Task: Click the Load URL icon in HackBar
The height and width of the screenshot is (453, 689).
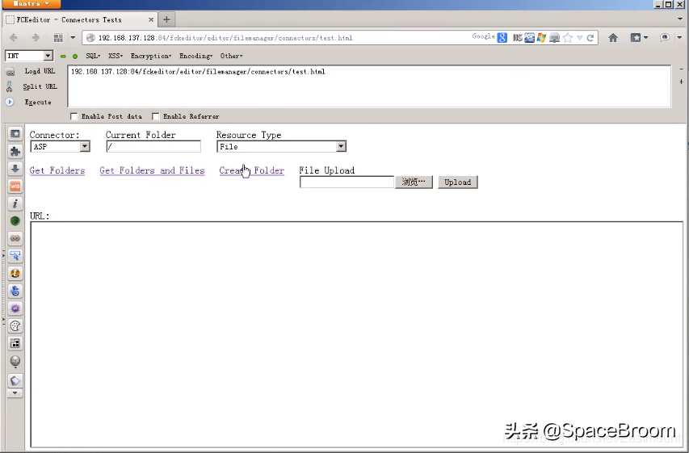Action: [x=11, y=72]
